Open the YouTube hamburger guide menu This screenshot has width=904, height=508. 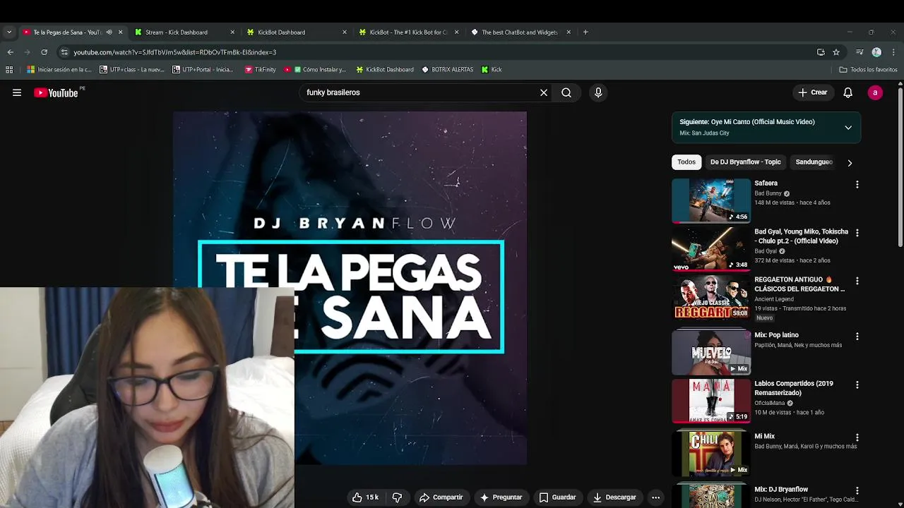point(17,92)
